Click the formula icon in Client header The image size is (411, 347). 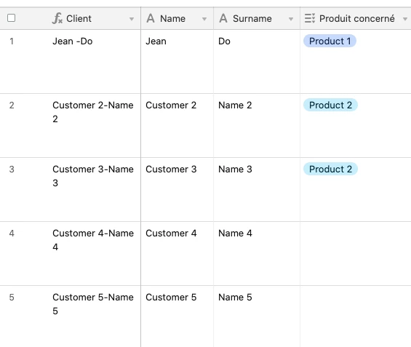(57, 18)
